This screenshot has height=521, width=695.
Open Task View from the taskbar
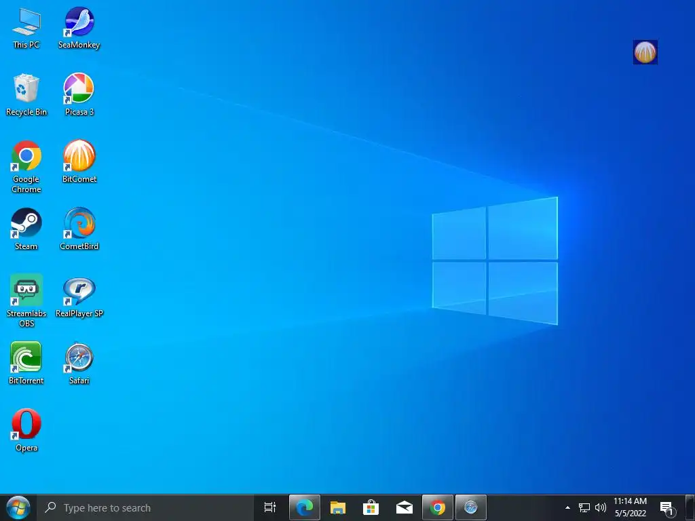[270, 507]
